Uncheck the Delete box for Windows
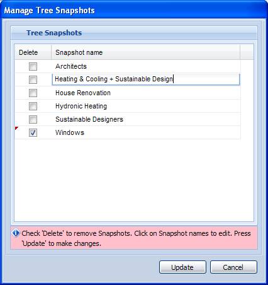This screenshot has width=268, height=285. click(33, 132)
